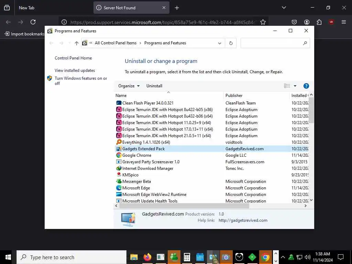The height and width of the screenshot is (264, 352).
Task: Open the Organize dropdown
Action: [129, 86]
